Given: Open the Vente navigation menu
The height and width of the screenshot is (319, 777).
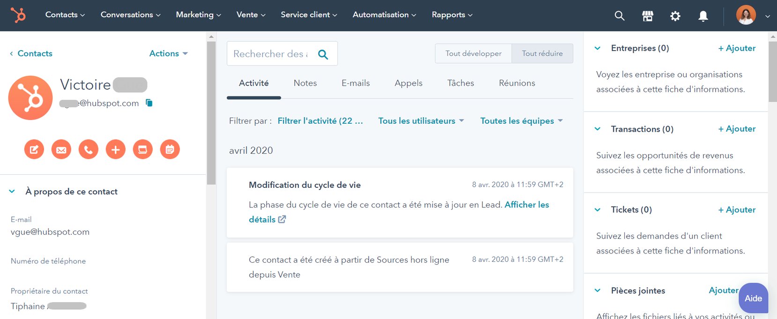Looking at the screenshot, I should click(251, 15).
